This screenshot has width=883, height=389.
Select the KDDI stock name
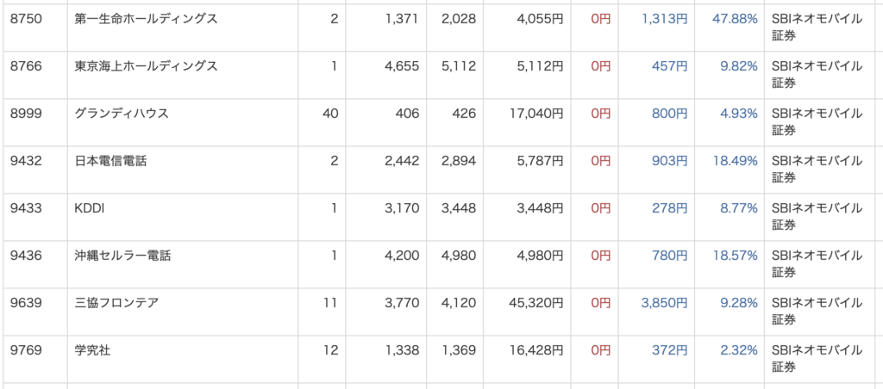pos(90,208)
